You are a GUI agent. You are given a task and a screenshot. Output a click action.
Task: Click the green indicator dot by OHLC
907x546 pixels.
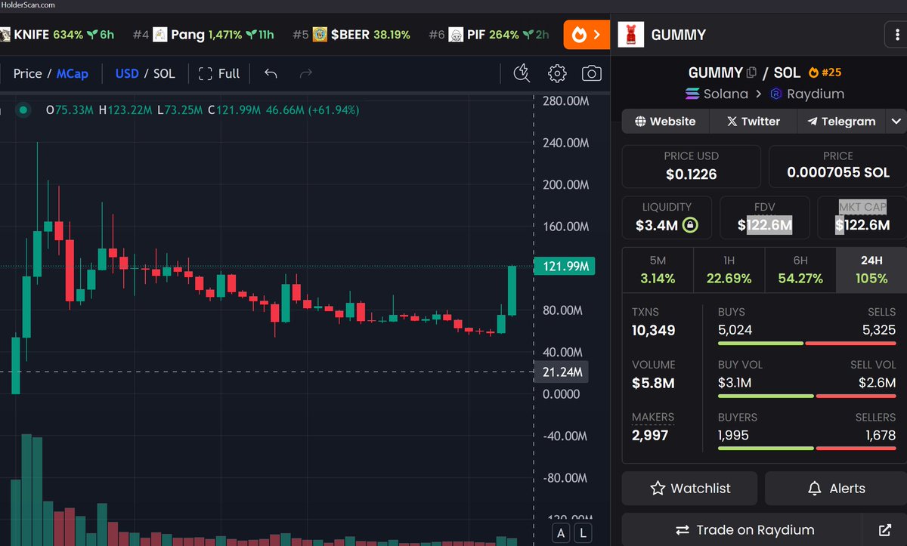click(x=23, y=110)
